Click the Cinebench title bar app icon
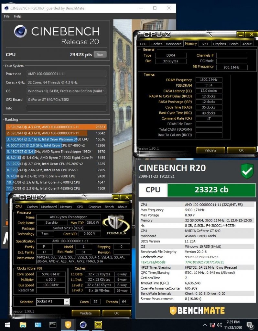 tap(6, 8)
